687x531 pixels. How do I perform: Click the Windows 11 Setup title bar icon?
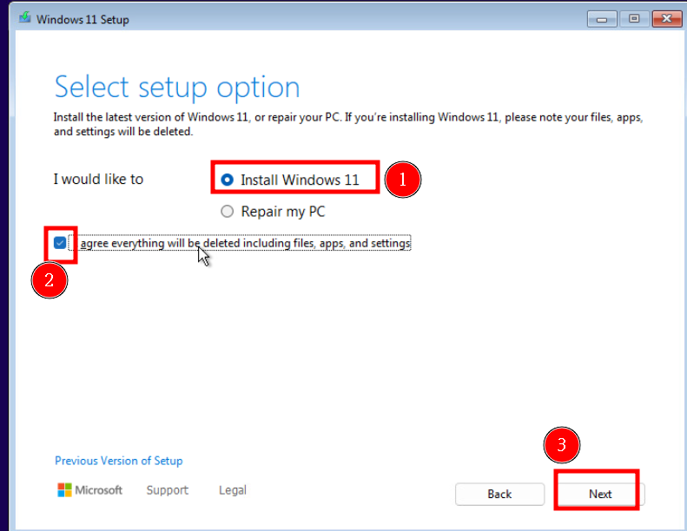(x=25, y=18)
